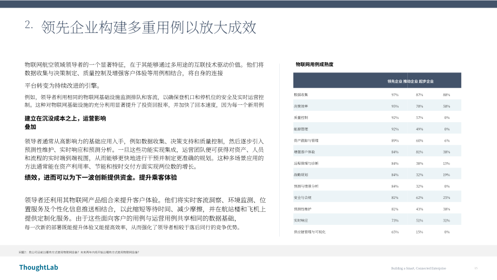The width and height of the screenshot is (497, 280).
Task: Select the '增强客户体验' row label
Action: click(304, 152)
